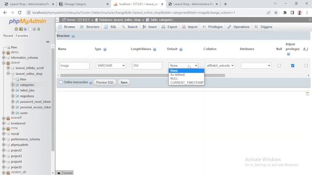Open browser extensions puzzle icon
Viewport: 312px width, 175px height.
pyautogui.click(x=285, y=13)
